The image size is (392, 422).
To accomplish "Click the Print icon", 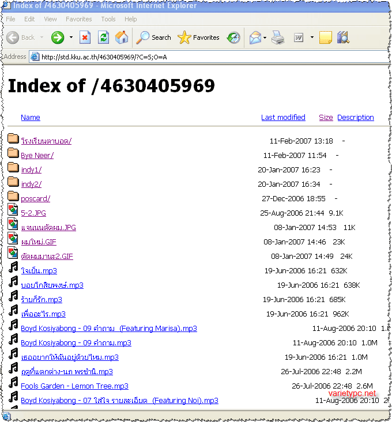I will pyautogui.click(x=278, y=37).
